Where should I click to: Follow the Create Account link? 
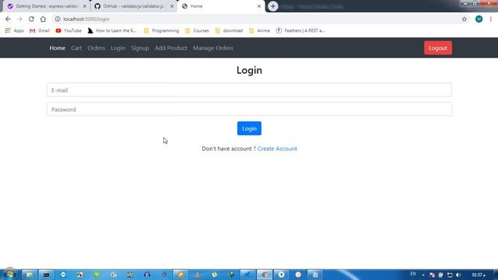pyautogui.click(x=277, y=149)
